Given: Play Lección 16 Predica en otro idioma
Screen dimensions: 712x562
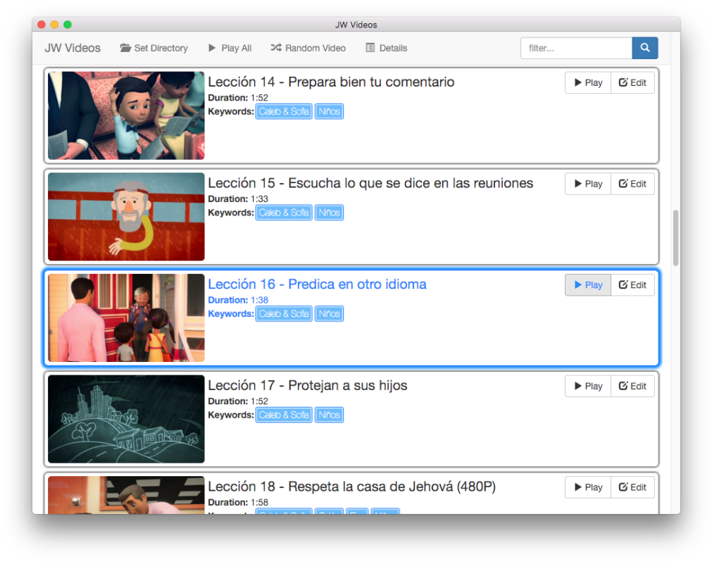Looking at the screenshot, I should 587,285.
